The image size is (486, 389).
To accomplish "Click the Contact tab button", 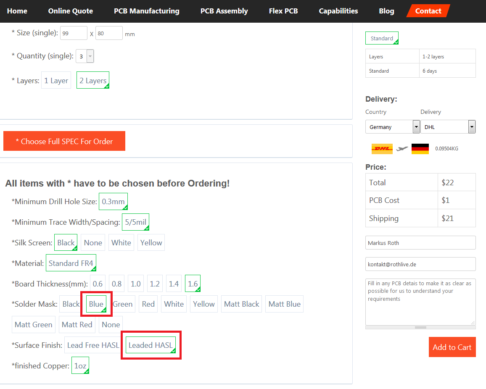I will pos(428,11).
